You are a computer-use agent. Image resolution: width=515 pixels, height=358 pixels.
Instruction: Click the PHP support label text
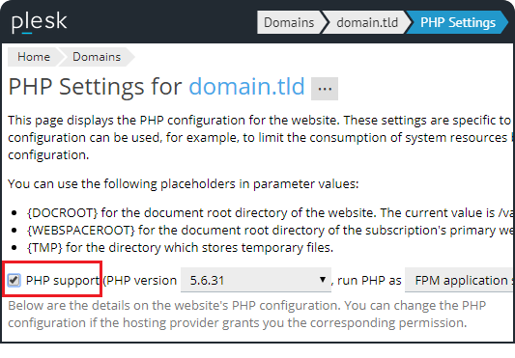coord(63,281)
